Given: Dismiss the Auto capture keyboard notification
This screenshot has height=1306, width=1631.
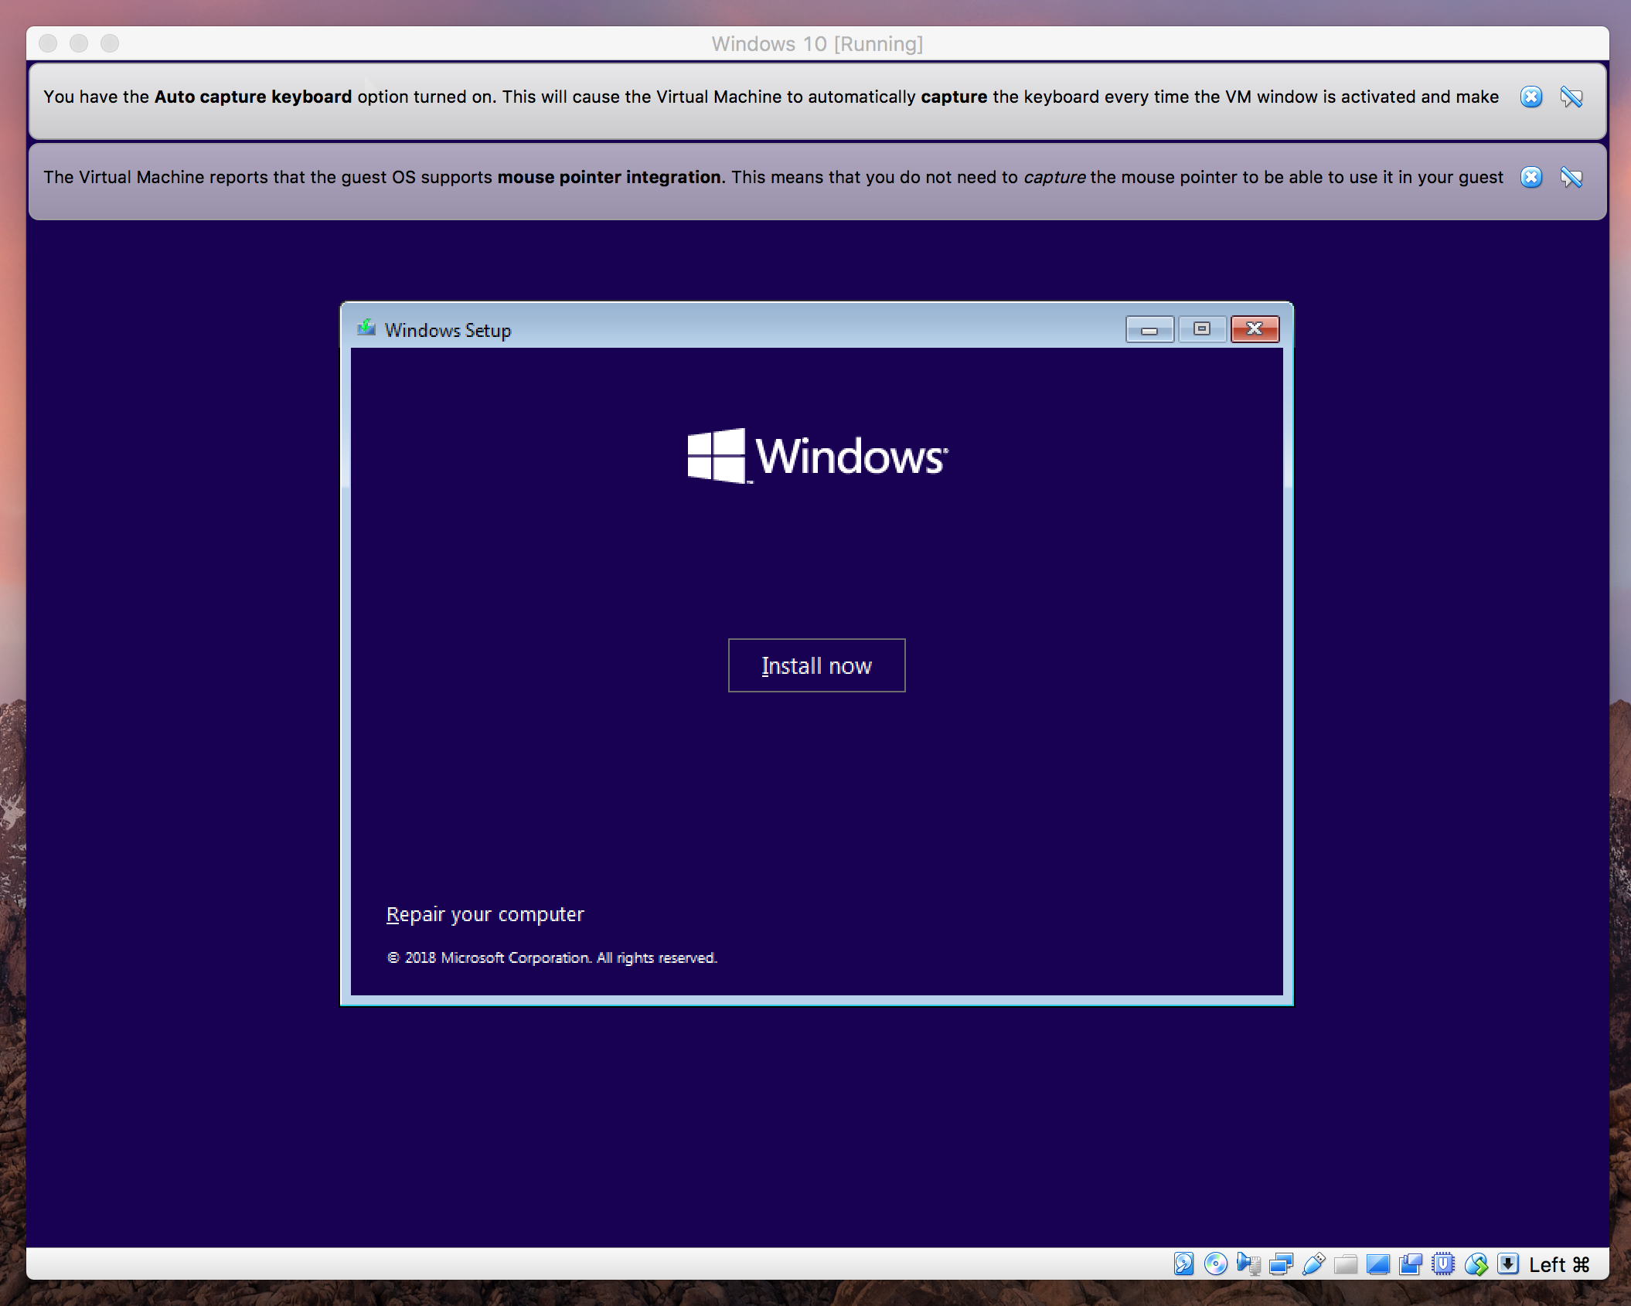Looking at the screenshot, I should [1531, 97].
